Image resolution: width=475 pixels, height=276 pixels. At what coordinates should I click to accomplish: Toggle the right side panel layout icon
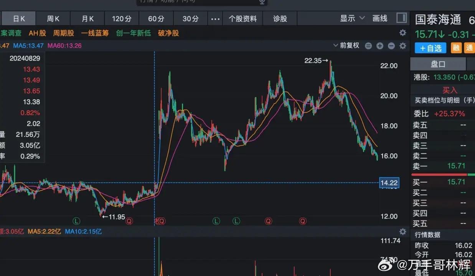point(401,18)
